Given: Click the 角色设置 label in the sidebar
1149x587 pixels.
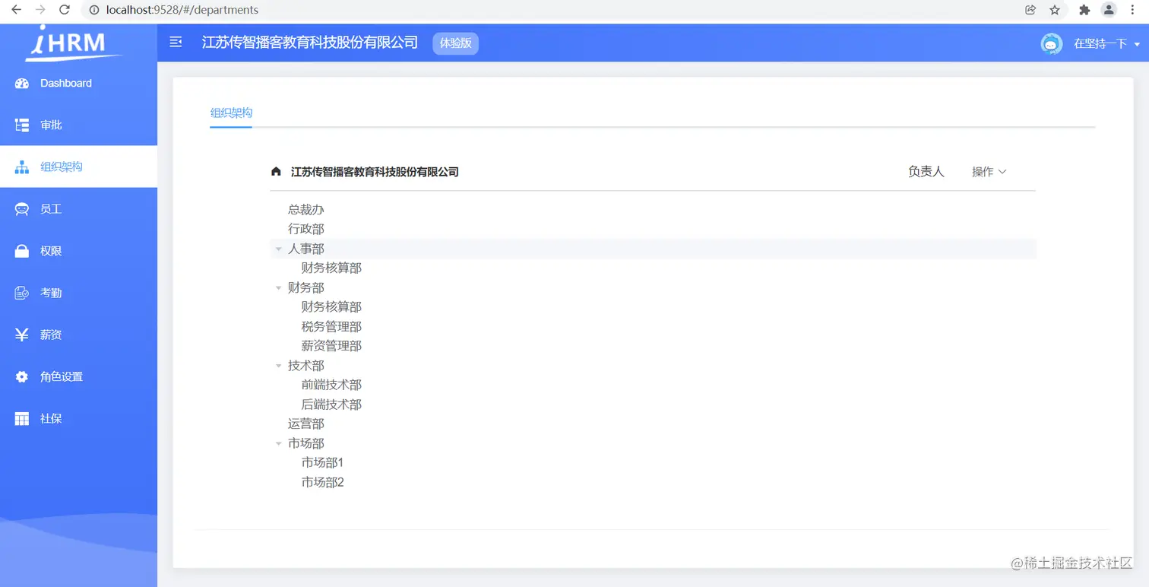Looking at the screenshot, I should click(x=62, y=377).
